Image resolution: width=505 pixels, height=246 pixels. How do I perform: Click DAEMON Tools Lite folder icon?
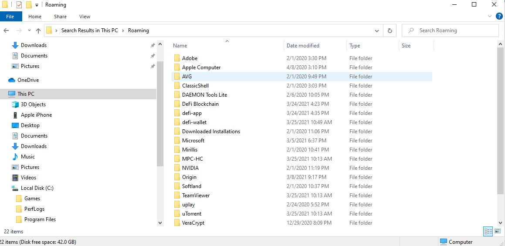[x=176, y=94]
